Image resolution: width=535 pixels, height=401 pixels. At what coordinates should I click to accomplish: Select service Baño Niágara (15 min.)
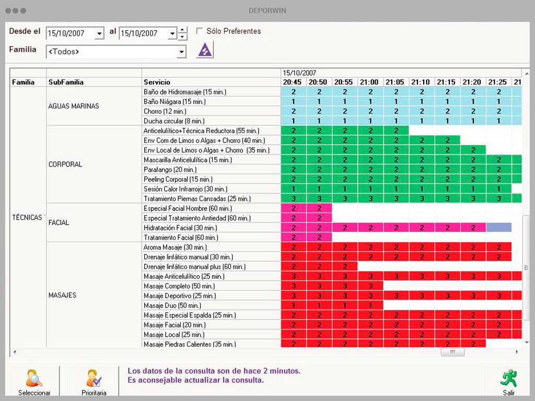(211, 102)
